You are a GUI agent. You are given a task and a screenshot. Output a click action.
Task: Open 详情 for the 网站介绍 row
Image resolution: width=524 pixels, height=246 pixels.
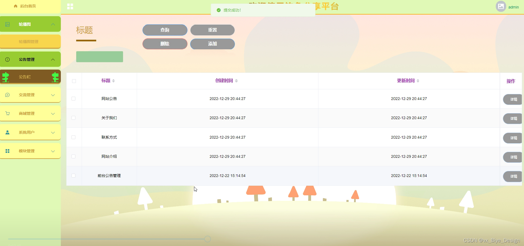[x=512, y=157]
